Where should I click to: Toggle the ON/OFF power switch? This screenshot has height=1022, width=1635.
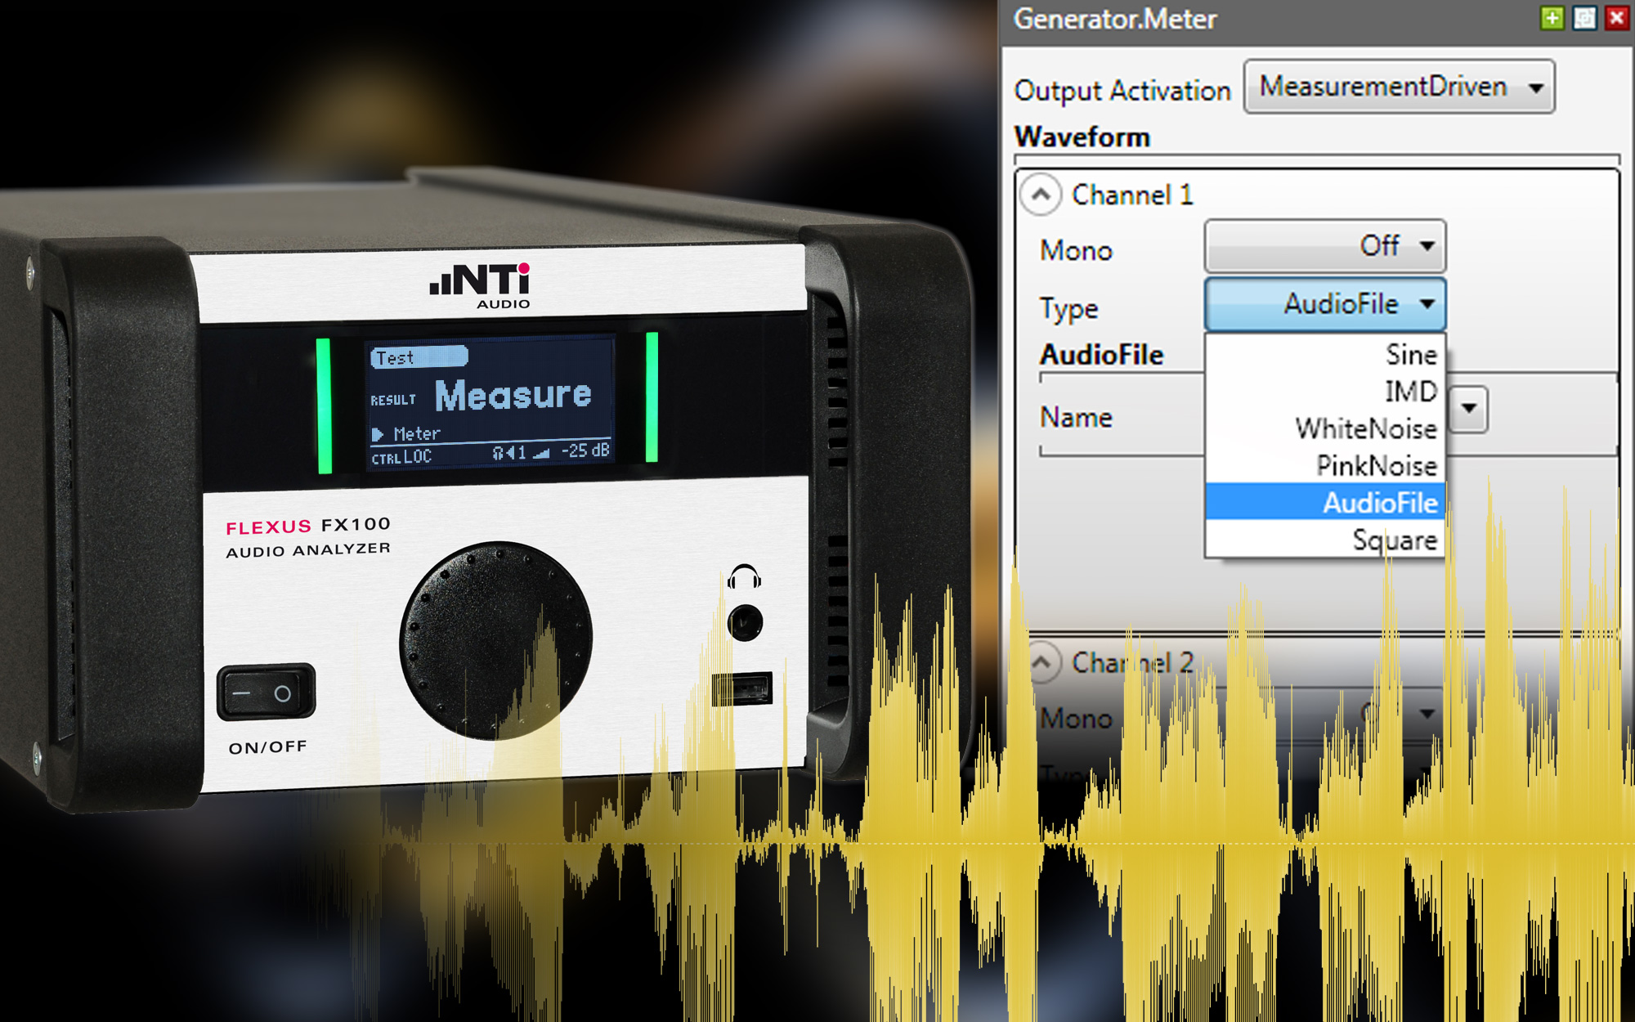[266, 693]
